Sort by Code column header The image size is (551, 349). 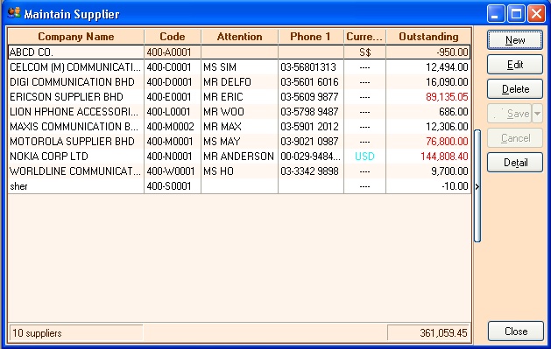tap(173, 37)
